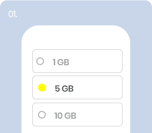Click the "1 GB" label text
152x133 pixels.
point(61,62)
